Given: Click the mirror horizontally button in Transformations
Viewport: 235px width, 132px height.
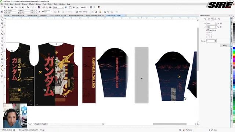Looking at the screenshot, I should [x=221, y=23].
